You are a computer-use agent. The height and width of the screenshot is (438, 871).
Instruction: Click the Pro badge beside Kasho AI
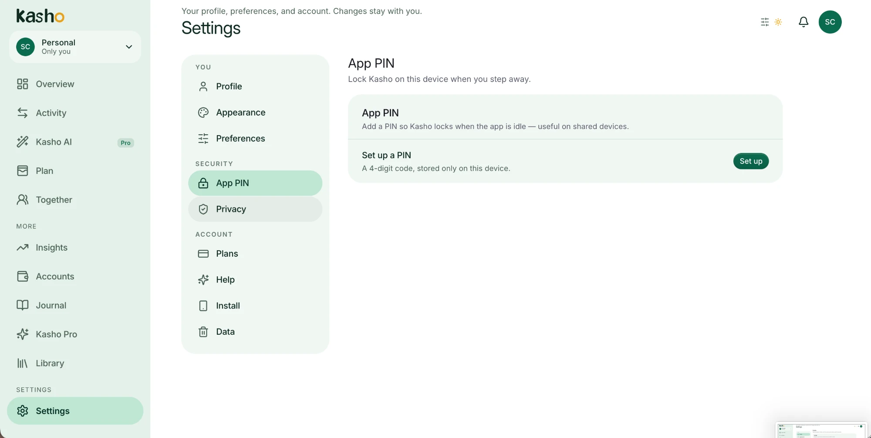(x=125, y=143)
